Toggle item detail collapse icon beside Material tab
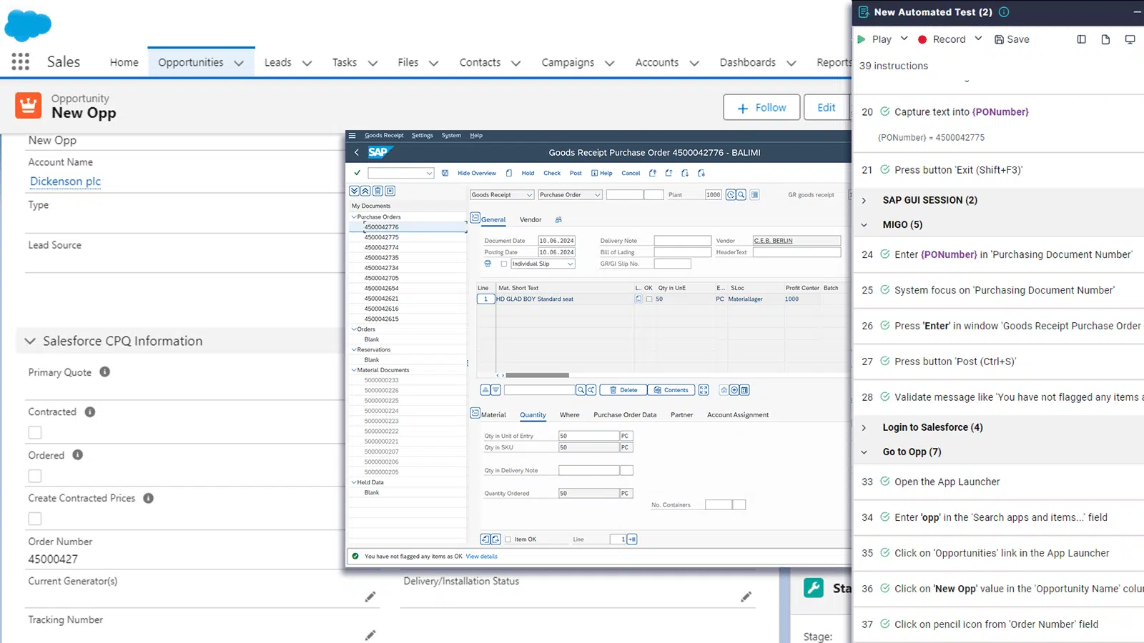This screenshot has height=643, width=1144. click(475, 413)
